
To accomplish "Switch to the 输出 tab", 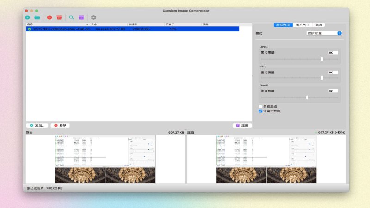I will click(x=319, y=25).
